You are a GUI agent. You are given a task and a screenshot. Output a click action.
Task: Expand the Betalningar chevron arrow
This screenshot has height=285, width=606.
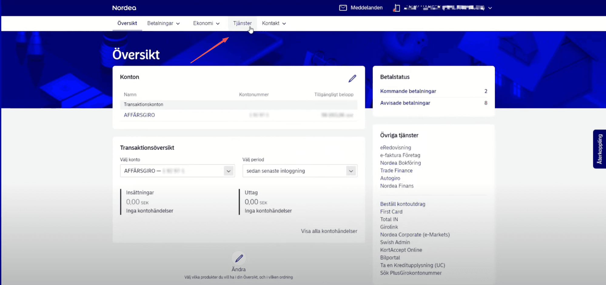pyautogui.click(x=178, y=24)
